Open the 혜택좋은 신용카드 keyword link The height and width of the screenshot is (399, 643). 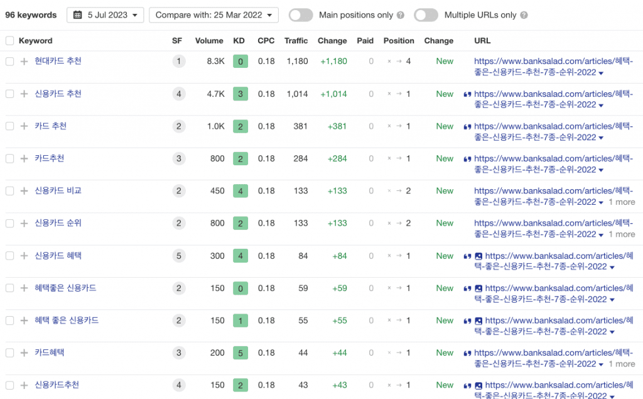click(65, 288)
